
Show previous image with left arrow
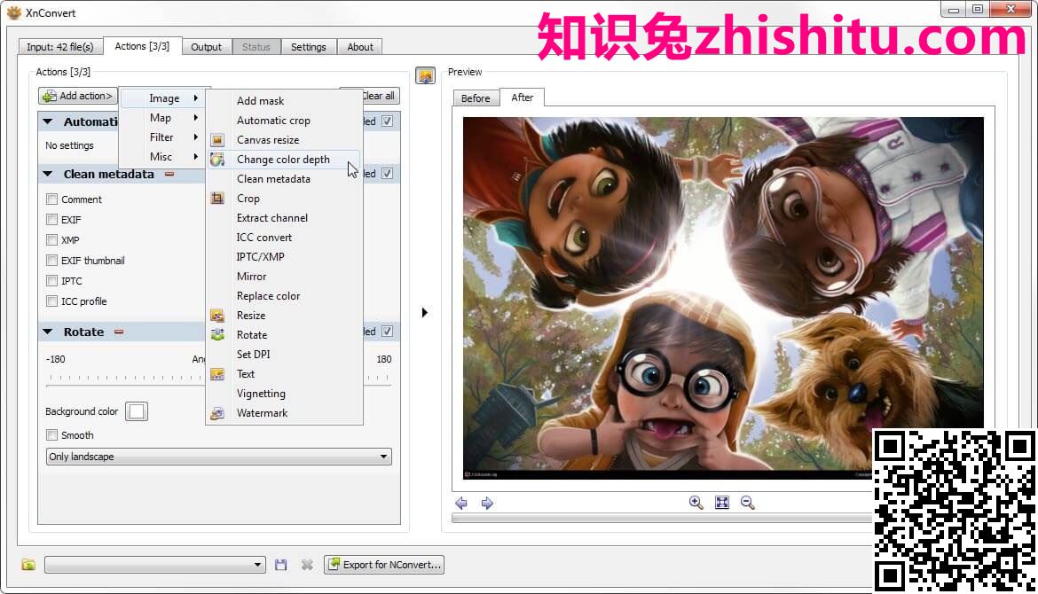click(x=461, y=504)
